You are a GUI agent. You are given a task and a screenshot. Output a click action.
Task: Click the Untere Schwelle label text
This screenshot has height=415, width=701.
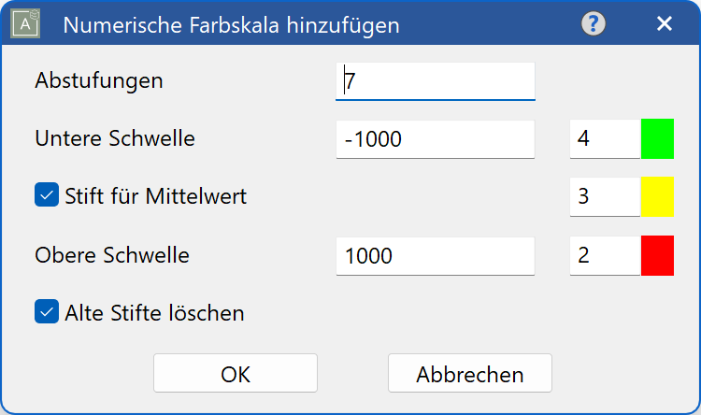(x=115, y=138)
